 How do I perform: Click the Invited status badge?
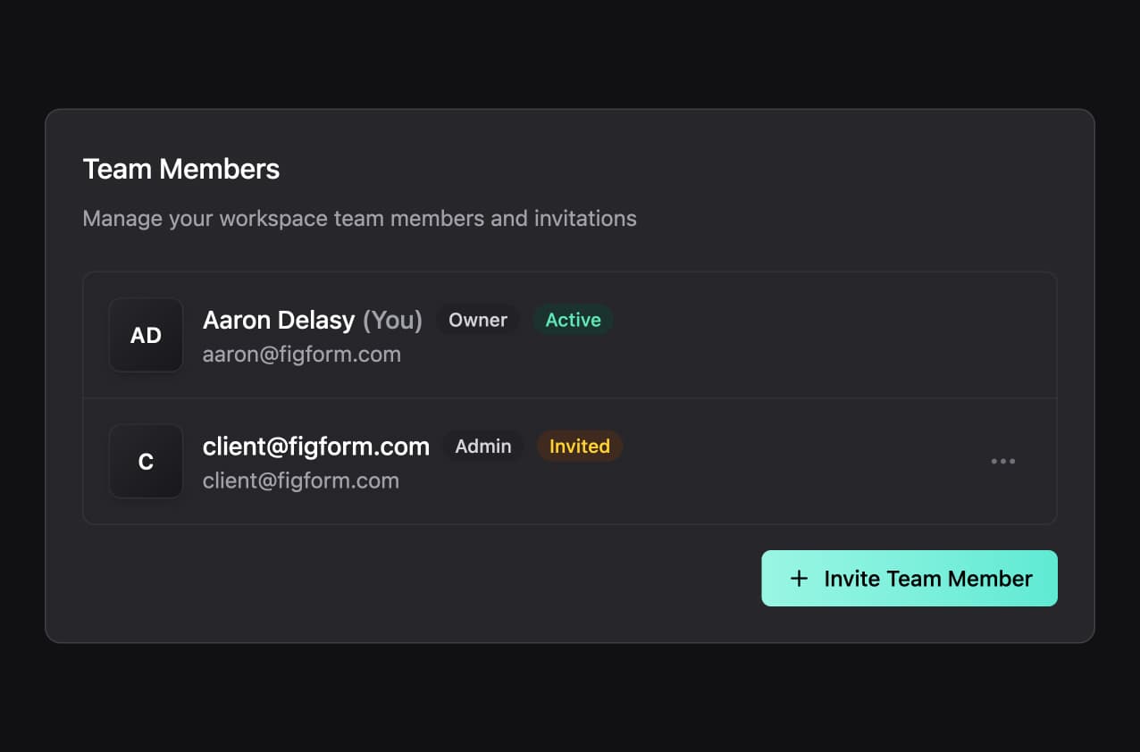coord(579,447)
